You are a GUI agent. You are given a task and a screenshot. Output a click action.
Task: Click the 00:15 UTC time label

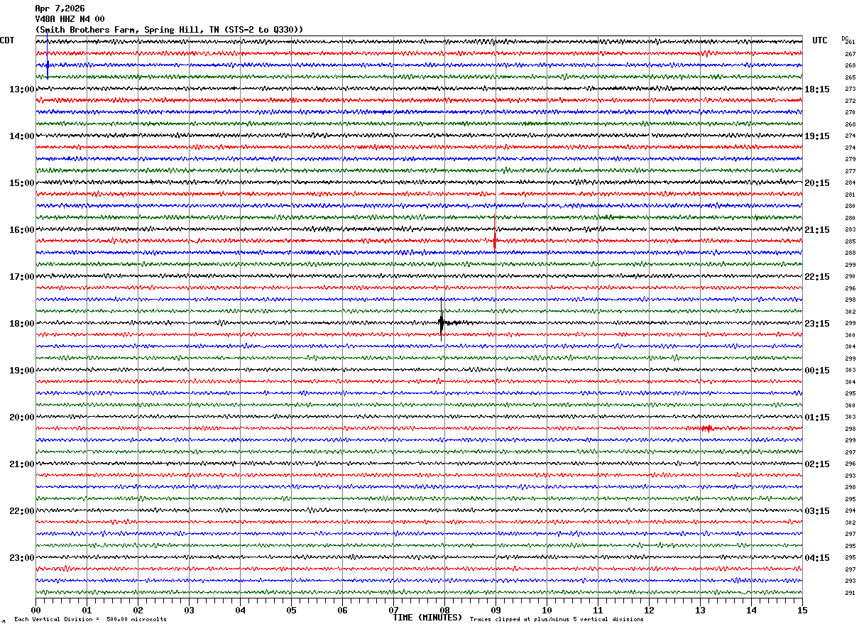click(x=817, y=371)
